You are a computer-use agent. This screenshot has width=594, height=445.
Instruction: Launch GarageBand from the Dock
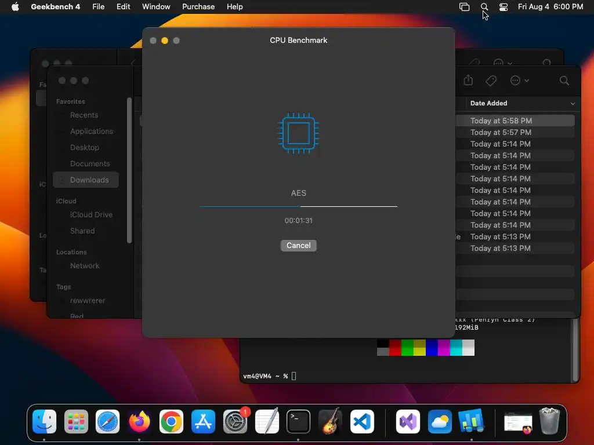tap(330, 422)
